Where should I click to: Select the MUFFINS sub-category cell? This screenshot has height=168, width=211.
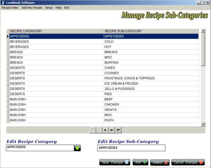(x=151, y=63)
